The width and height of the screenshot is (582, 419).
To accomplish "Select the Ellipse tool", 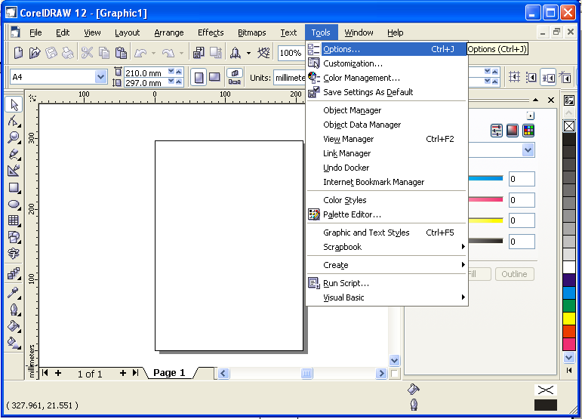I will [x=14, y=204].
